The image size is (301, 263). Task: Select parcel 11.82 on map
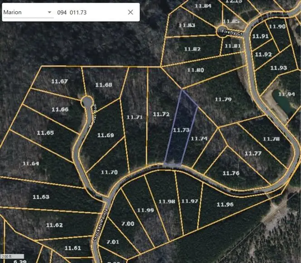point(192,49)
